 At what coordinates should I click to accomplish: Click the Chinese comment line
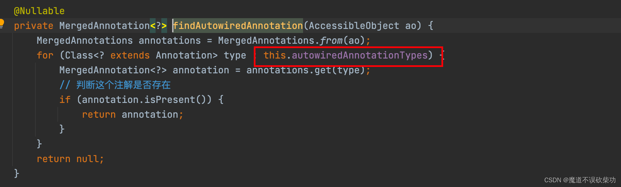[115, 85]
